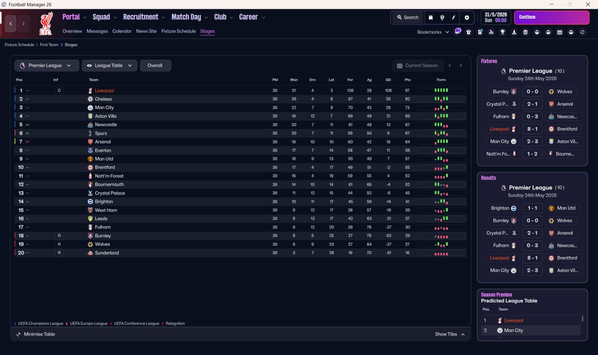
Task: Click the globe world icon in top bar
Action: tap(442, 18)
